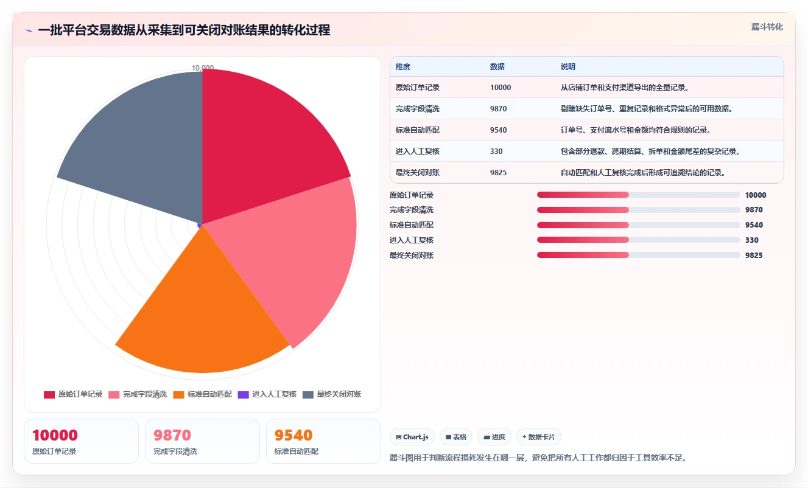Click the Chart.js chip
The image size is (808, 488).
(412, 437)
